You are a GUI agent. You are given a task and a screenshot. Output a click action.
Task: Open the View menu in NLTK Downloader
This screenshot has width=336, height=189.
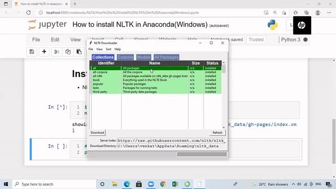[99, 49]
